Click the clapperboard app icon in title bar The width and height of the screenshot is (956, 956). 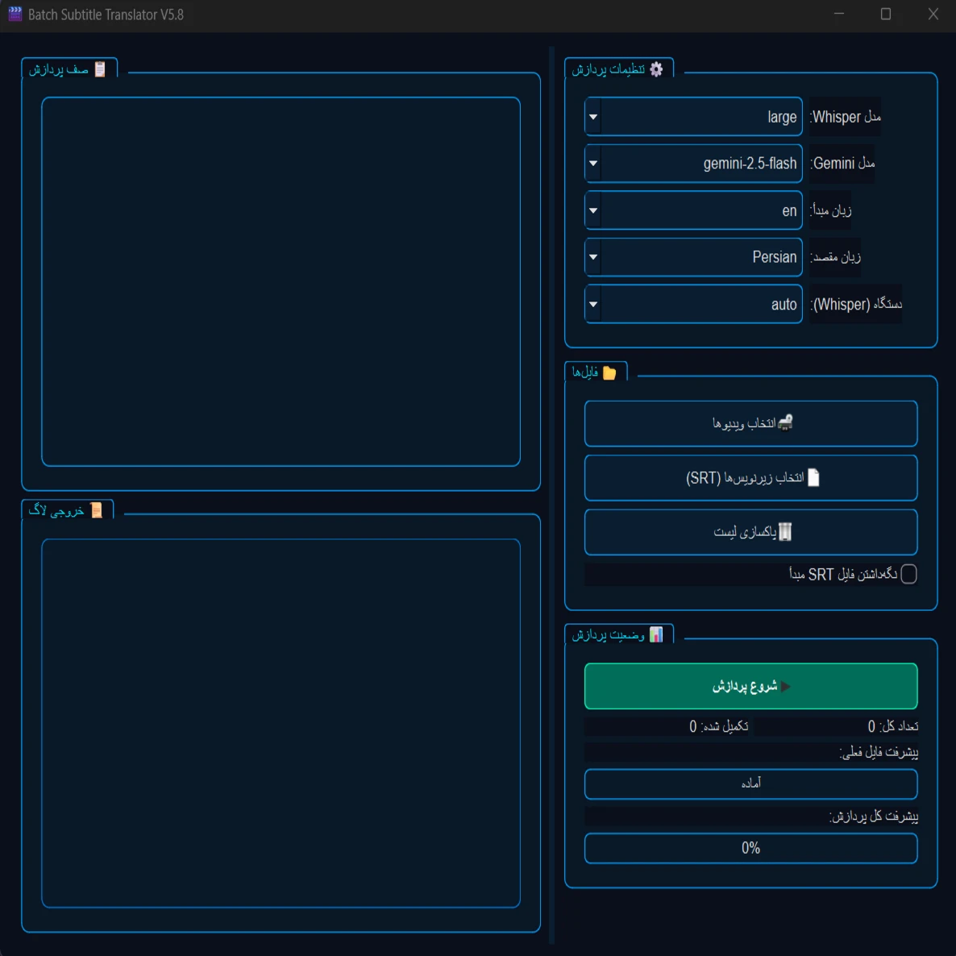click(15, 14)
